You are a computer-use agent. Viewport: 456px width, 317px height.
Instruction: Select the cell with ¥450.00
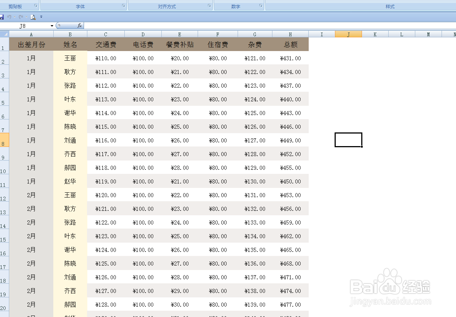coord(291,181)
